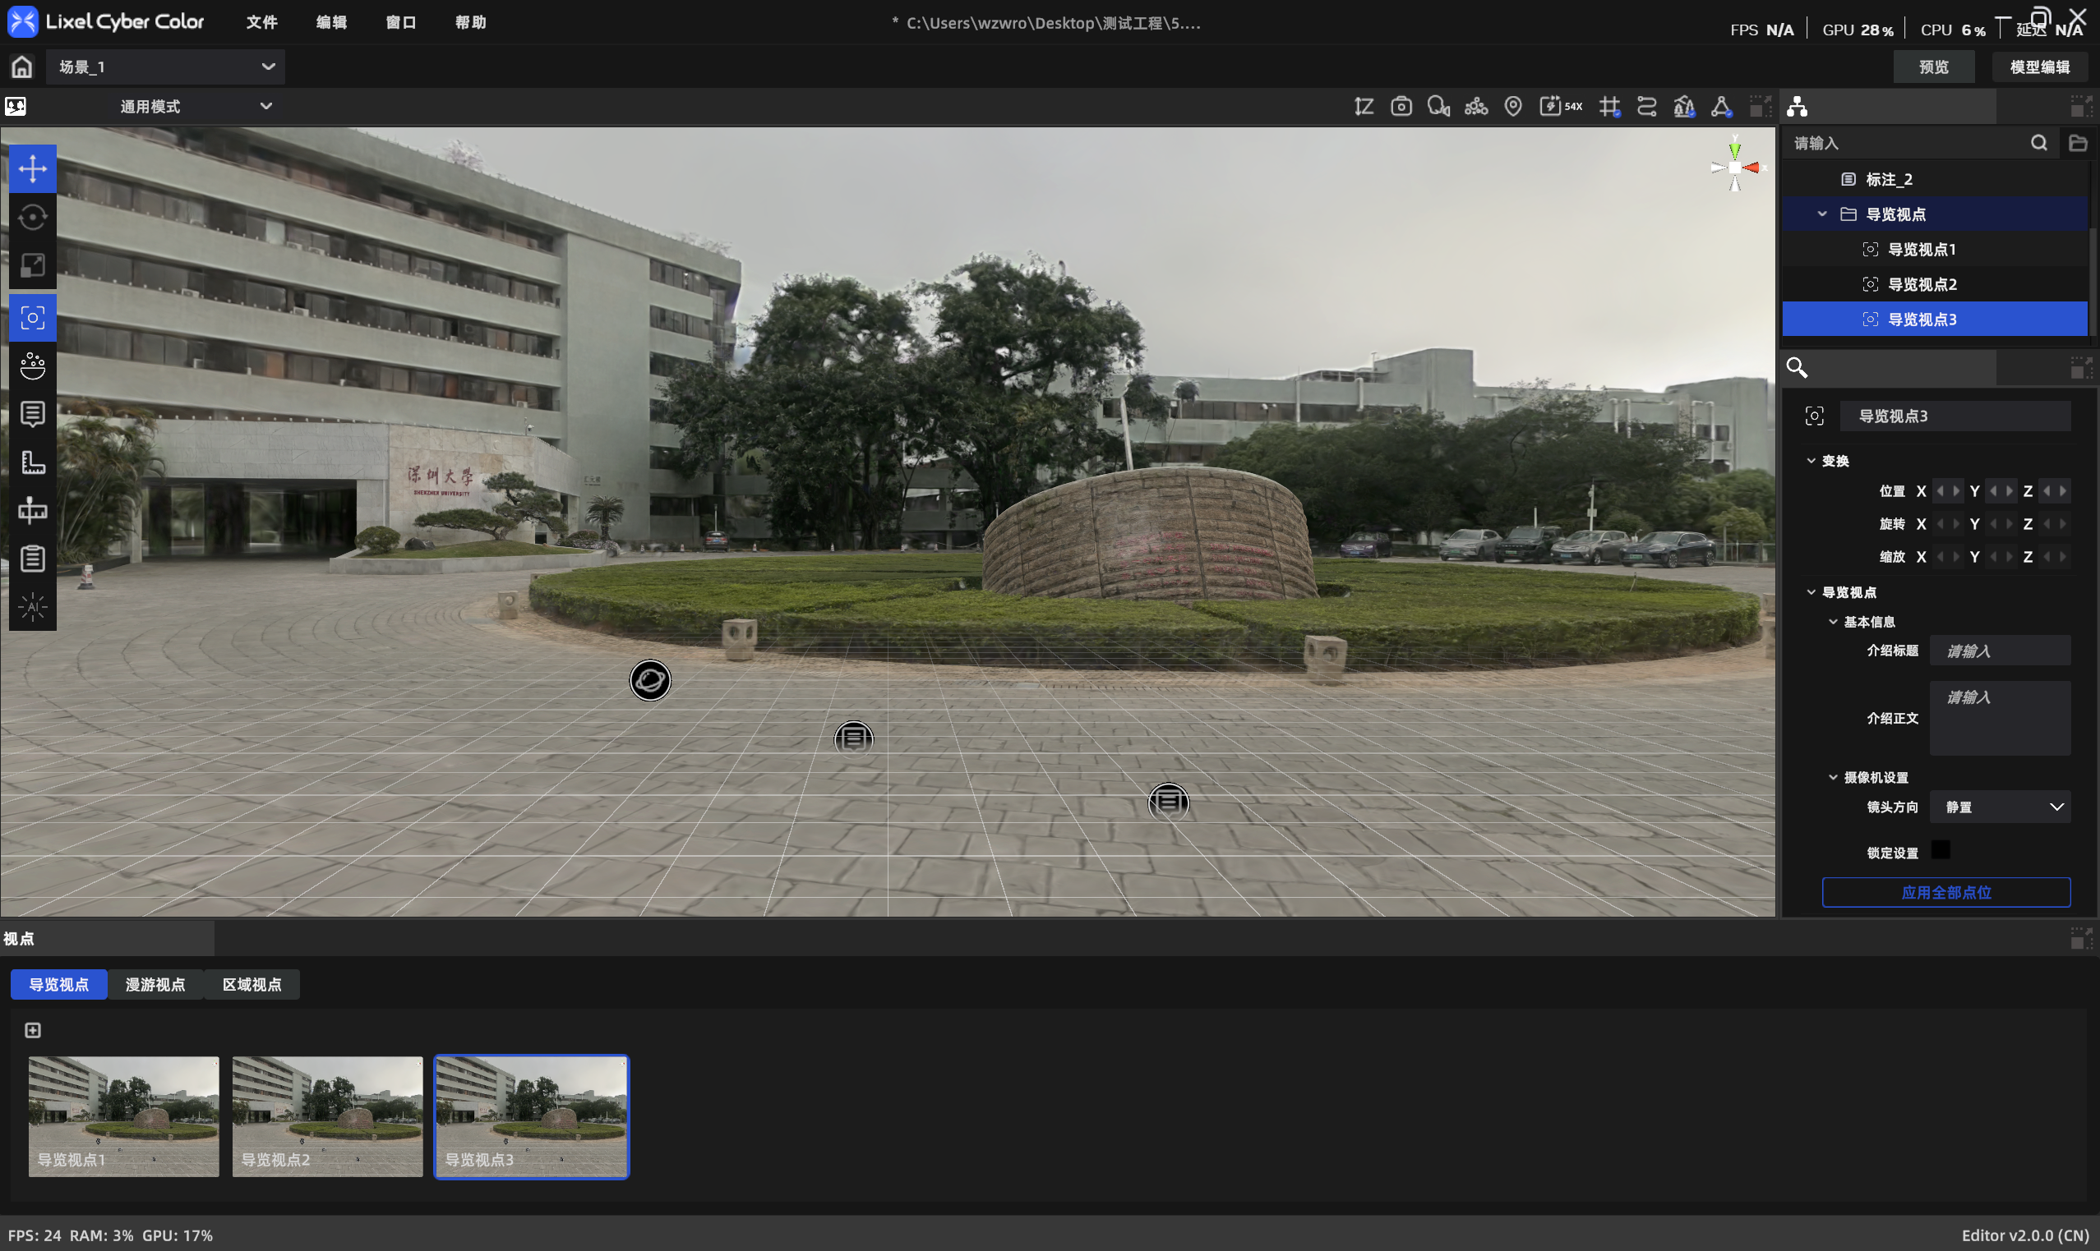Viewport: 2100px width, 1251px height.
Task: Click the curved path route icon
Action: pos(1646,106)
